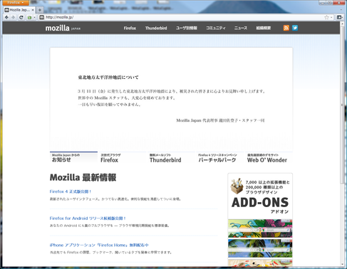
Task: Open the Firefox 4 正式版公開 link
Action: 71,191
